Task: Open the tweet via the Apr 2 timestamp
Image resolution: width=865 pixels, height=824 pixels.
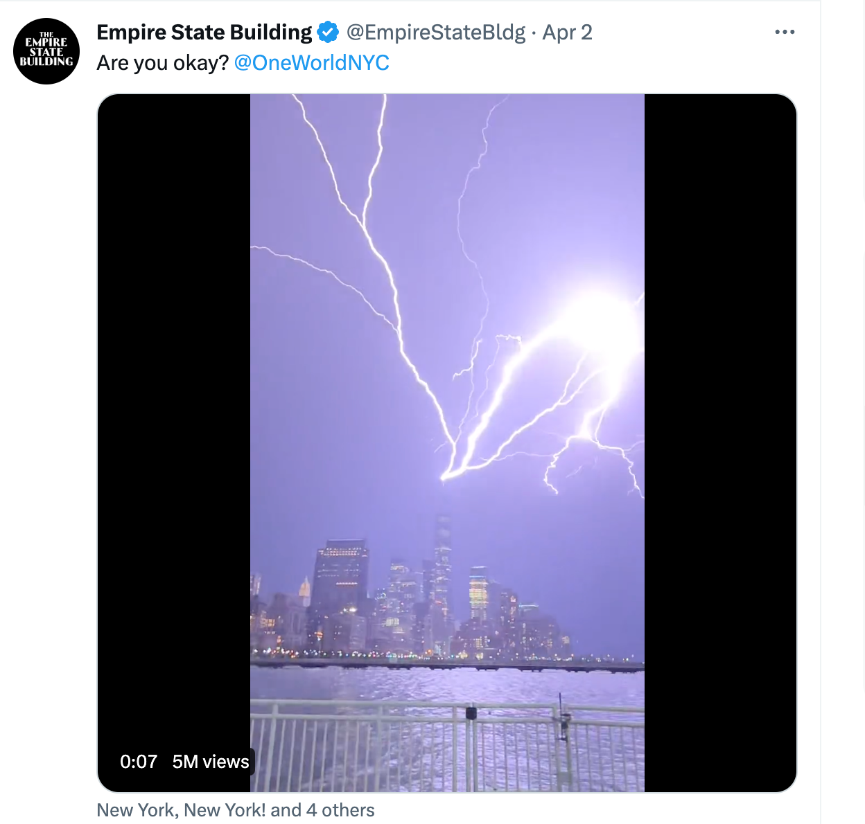Action: (x=567, y=32)
